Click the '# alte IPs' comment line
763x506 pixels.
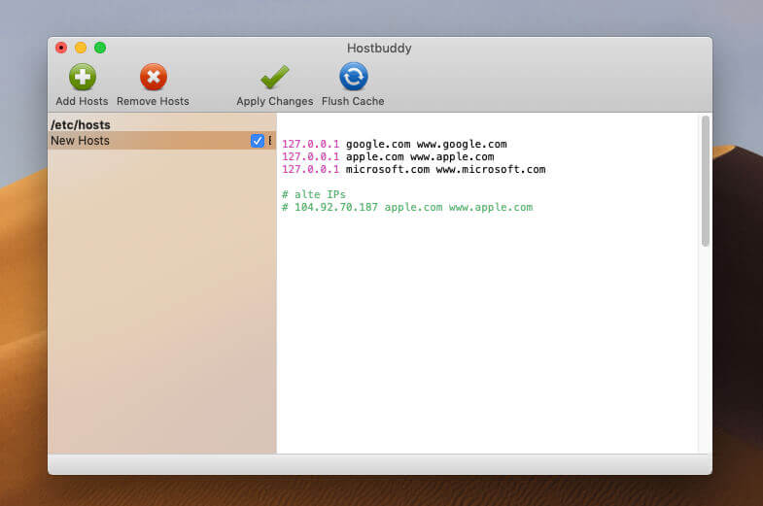tap(314, 194)
